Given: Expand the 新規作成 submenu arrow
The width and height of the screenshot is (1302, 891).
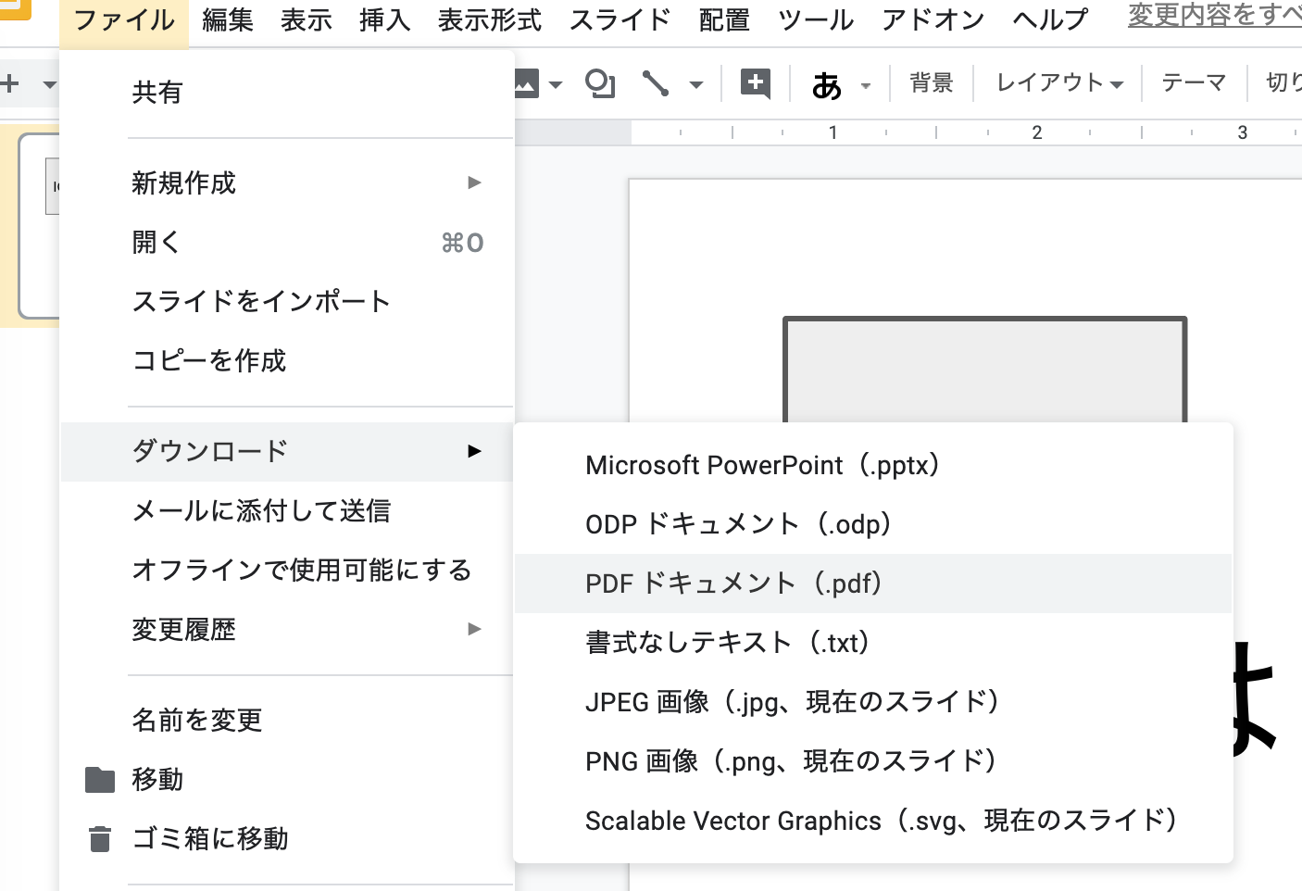Looking at the screenshot, I should tap(474, 182).
